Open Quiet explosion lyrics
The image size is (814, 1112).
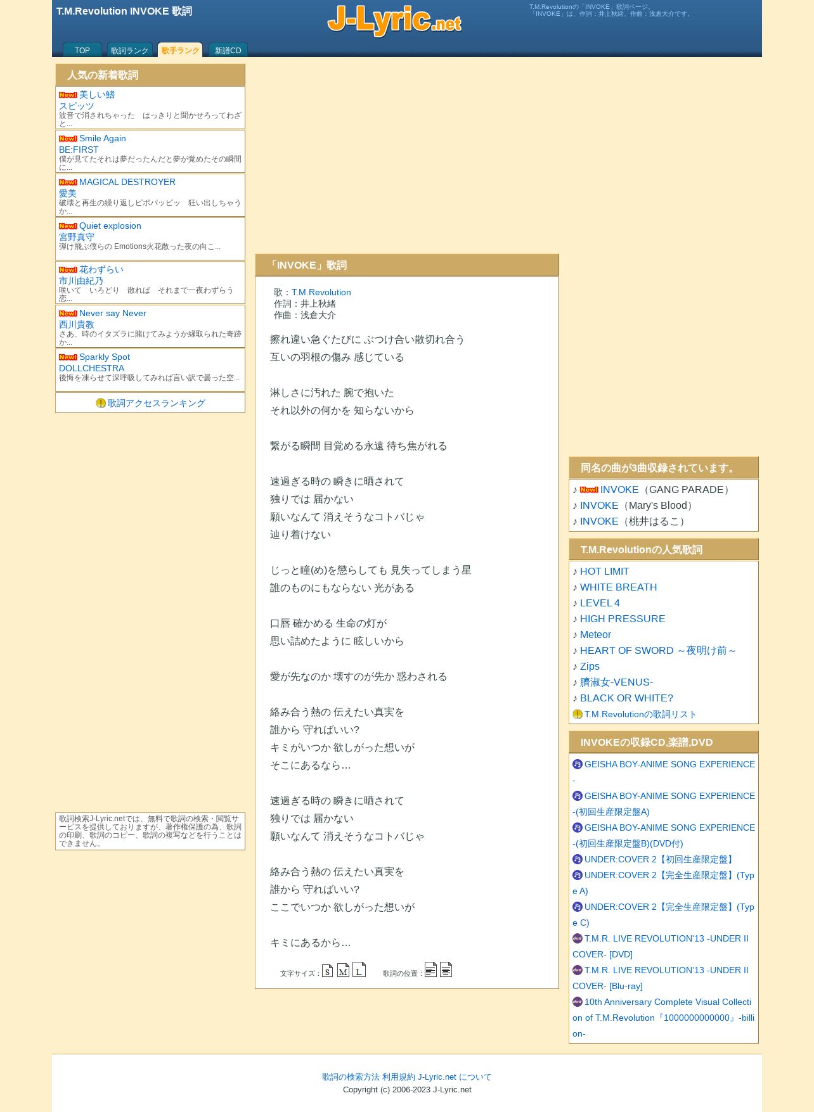(x=110, y=226)
